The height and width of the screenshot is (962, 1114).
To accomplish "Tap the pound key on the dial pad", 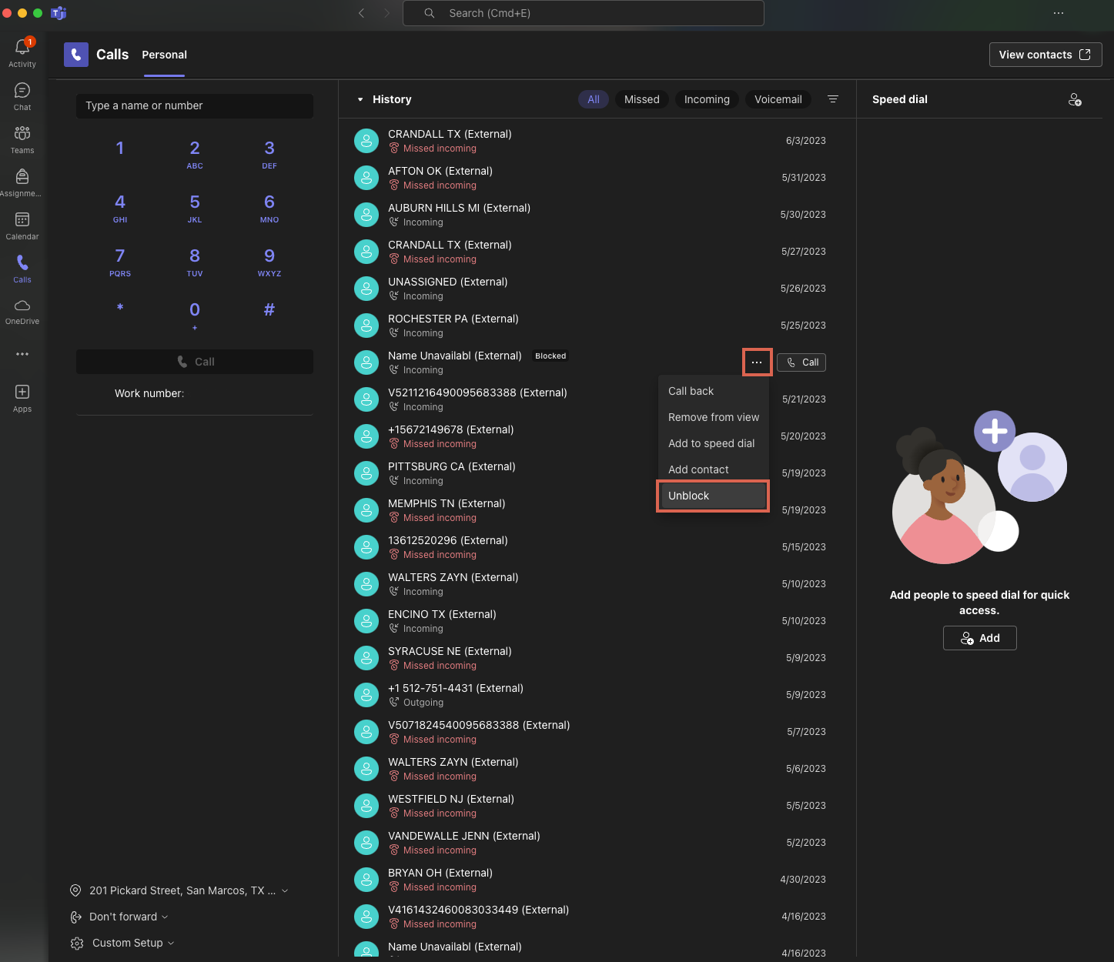I will tap(269, 309).
